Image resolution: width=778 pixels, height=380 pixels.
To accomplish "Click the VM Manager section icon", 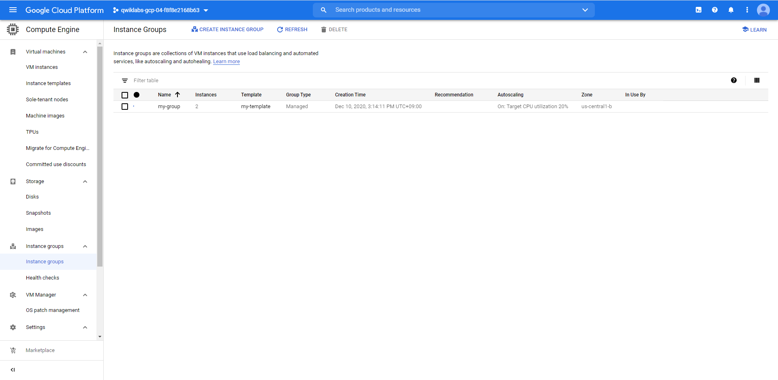I will pos(13,295).
